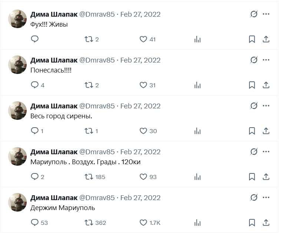The height and width of the screenshot is (233, 281).
Task: Expand options for "Весь город сирены." tweet
Action: coord(266,106)
